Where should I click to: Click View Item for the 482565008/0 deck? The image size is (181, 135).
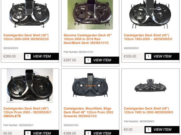(162, 130)
